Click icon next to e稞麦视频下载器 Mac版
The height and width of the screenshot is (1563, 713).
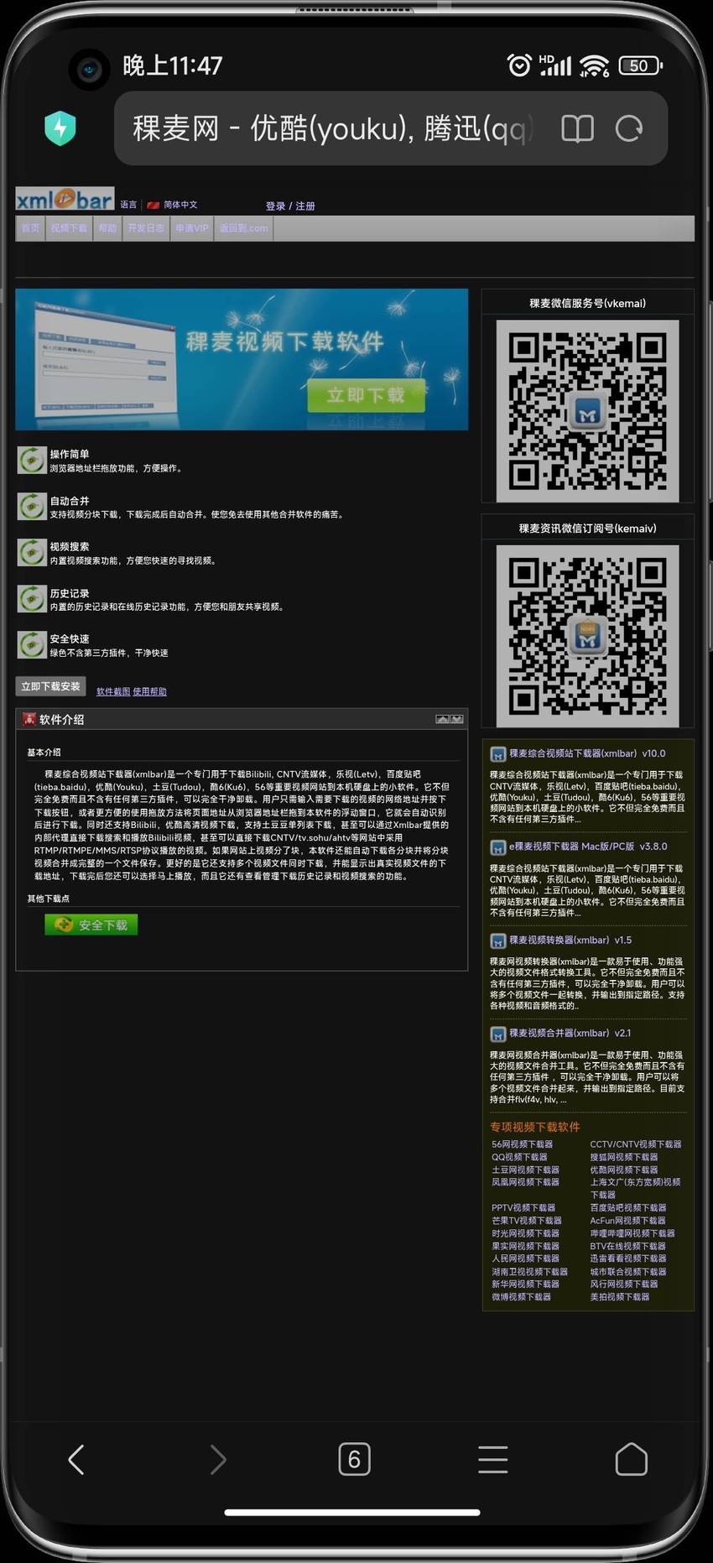coord(497,847)
